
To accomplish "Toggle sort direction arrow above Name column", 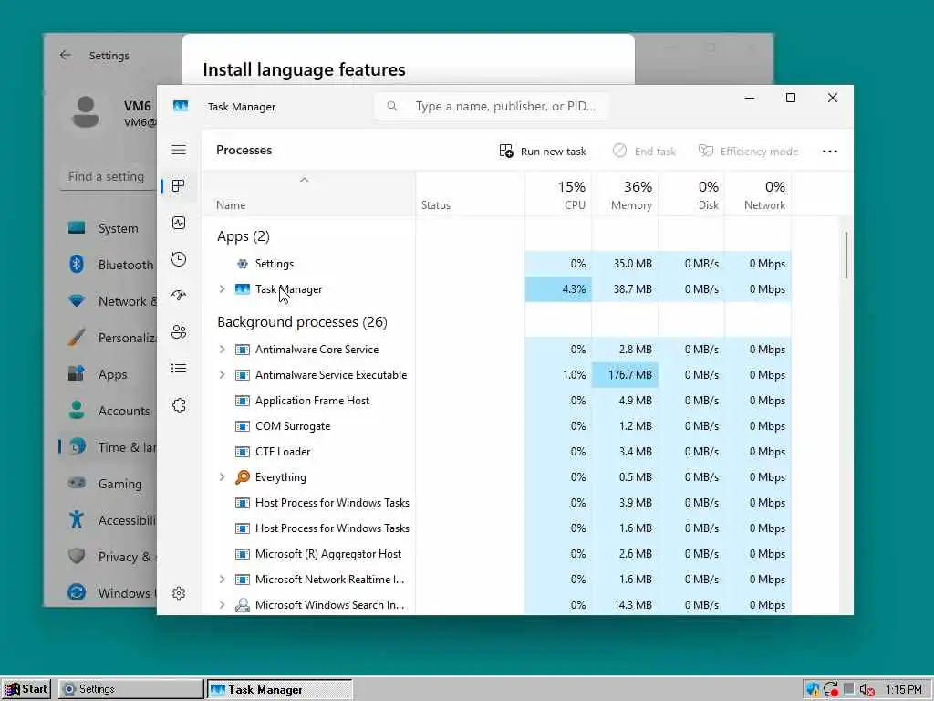I will [305, 180].
